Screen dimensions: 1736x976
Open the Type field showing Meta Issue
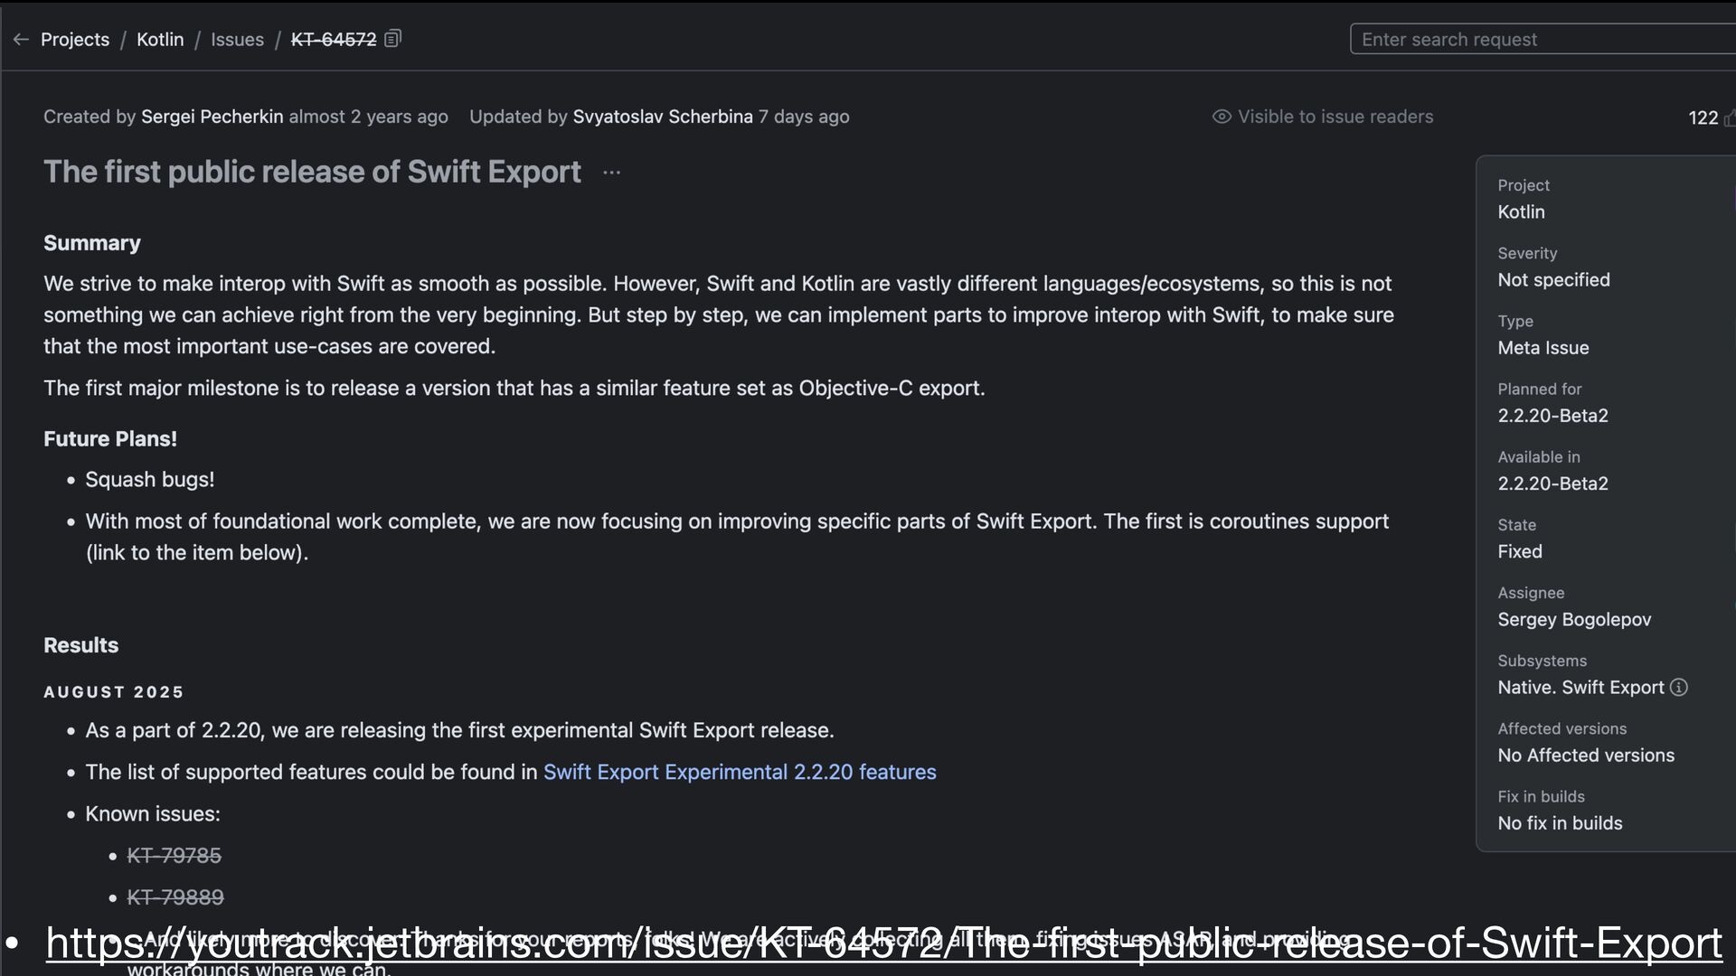coord(1543,348)
